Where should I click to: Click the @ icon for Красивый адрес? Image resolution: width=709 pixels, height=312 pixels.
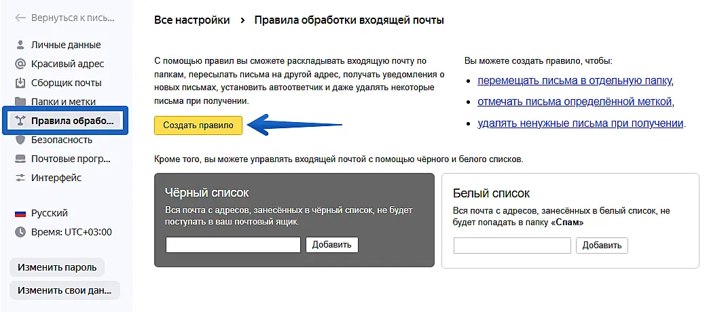click(20, 64)
